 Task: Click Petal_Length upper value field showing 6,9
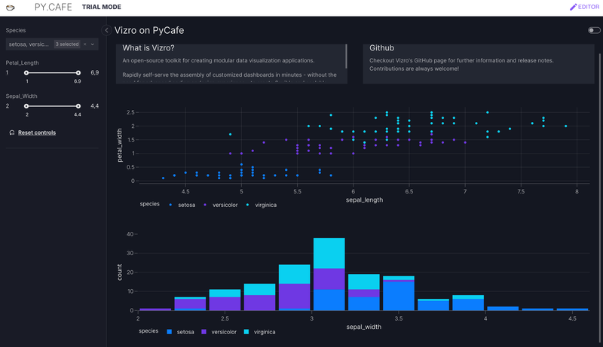coord(94,72)
